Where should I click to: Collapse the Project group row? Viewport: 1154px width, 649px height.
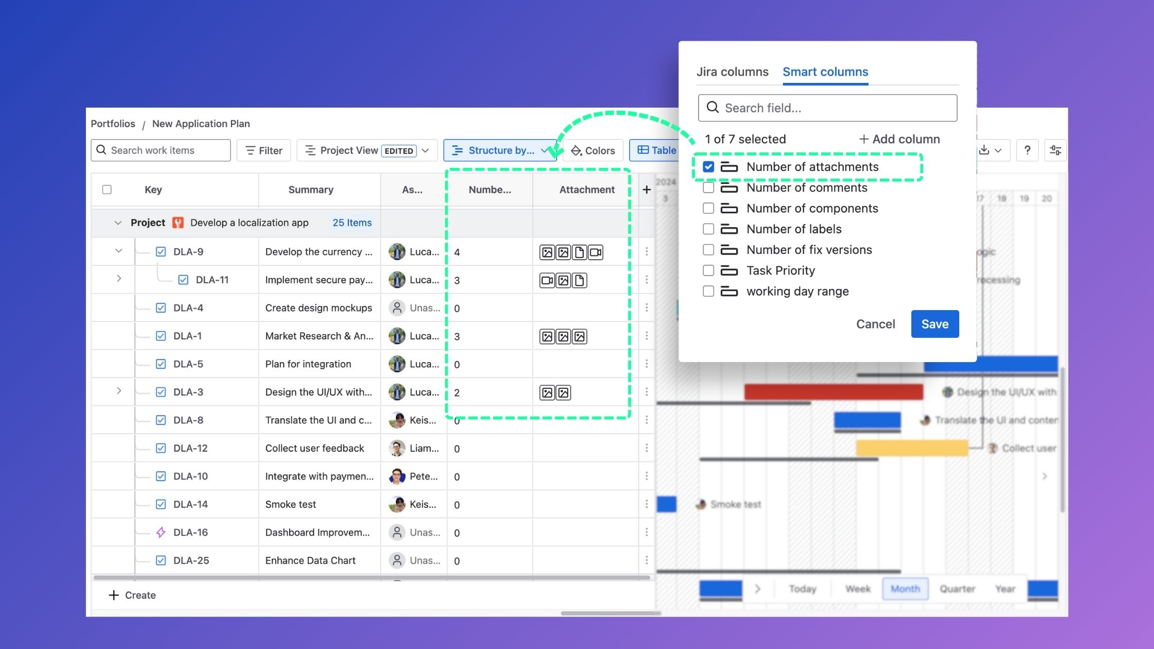click(118, 223)
